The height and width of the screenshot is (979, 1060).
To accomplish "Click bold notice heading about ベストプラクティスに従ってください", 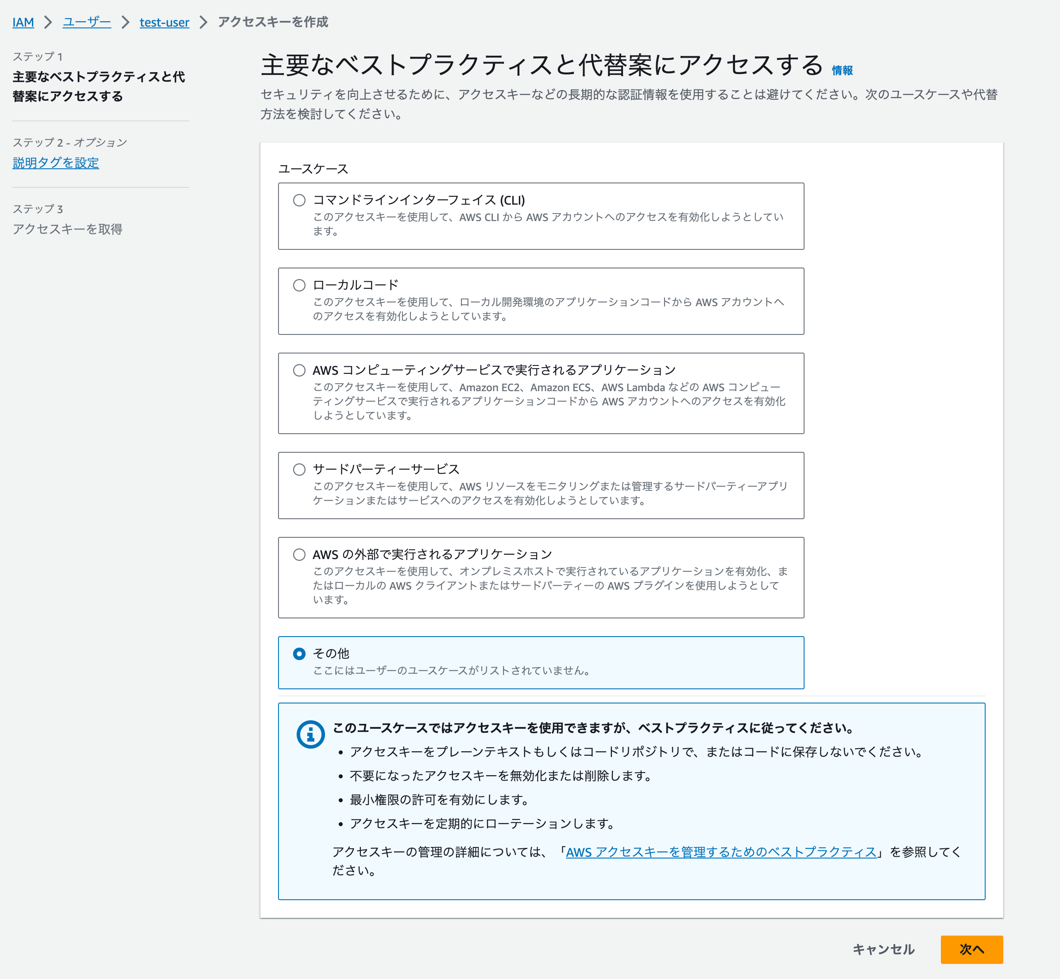I will [x=593, y=728].
